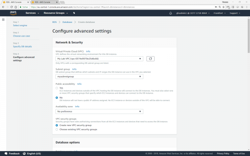This screenshot has width=250, height=156.
Task: Open the Support menu
Action: pos(235,13)
